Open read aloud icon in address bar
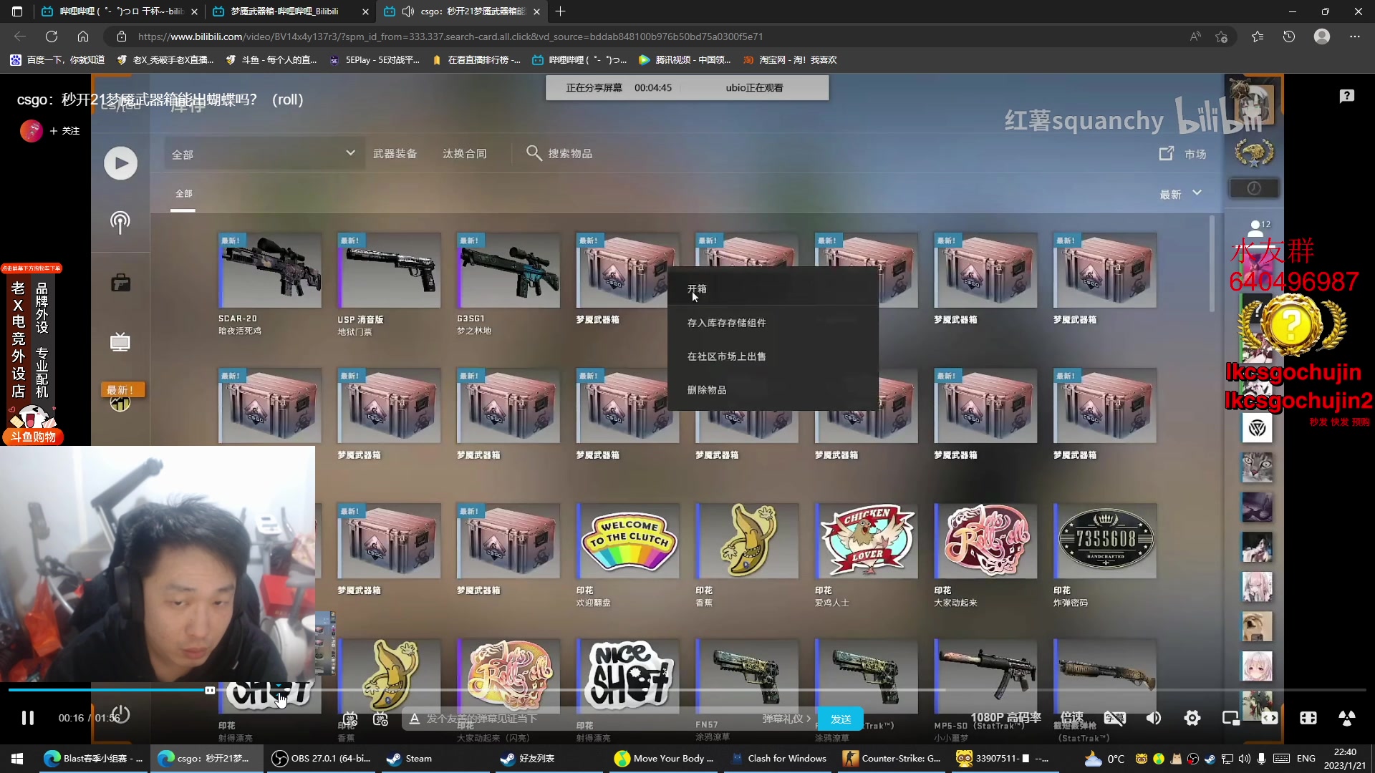1375x773 pixels. tap(1195, 37)
